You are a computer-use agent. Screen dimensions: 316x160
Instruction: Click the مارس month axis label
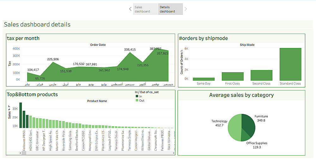pyautogui.click(x=53, y=84)
